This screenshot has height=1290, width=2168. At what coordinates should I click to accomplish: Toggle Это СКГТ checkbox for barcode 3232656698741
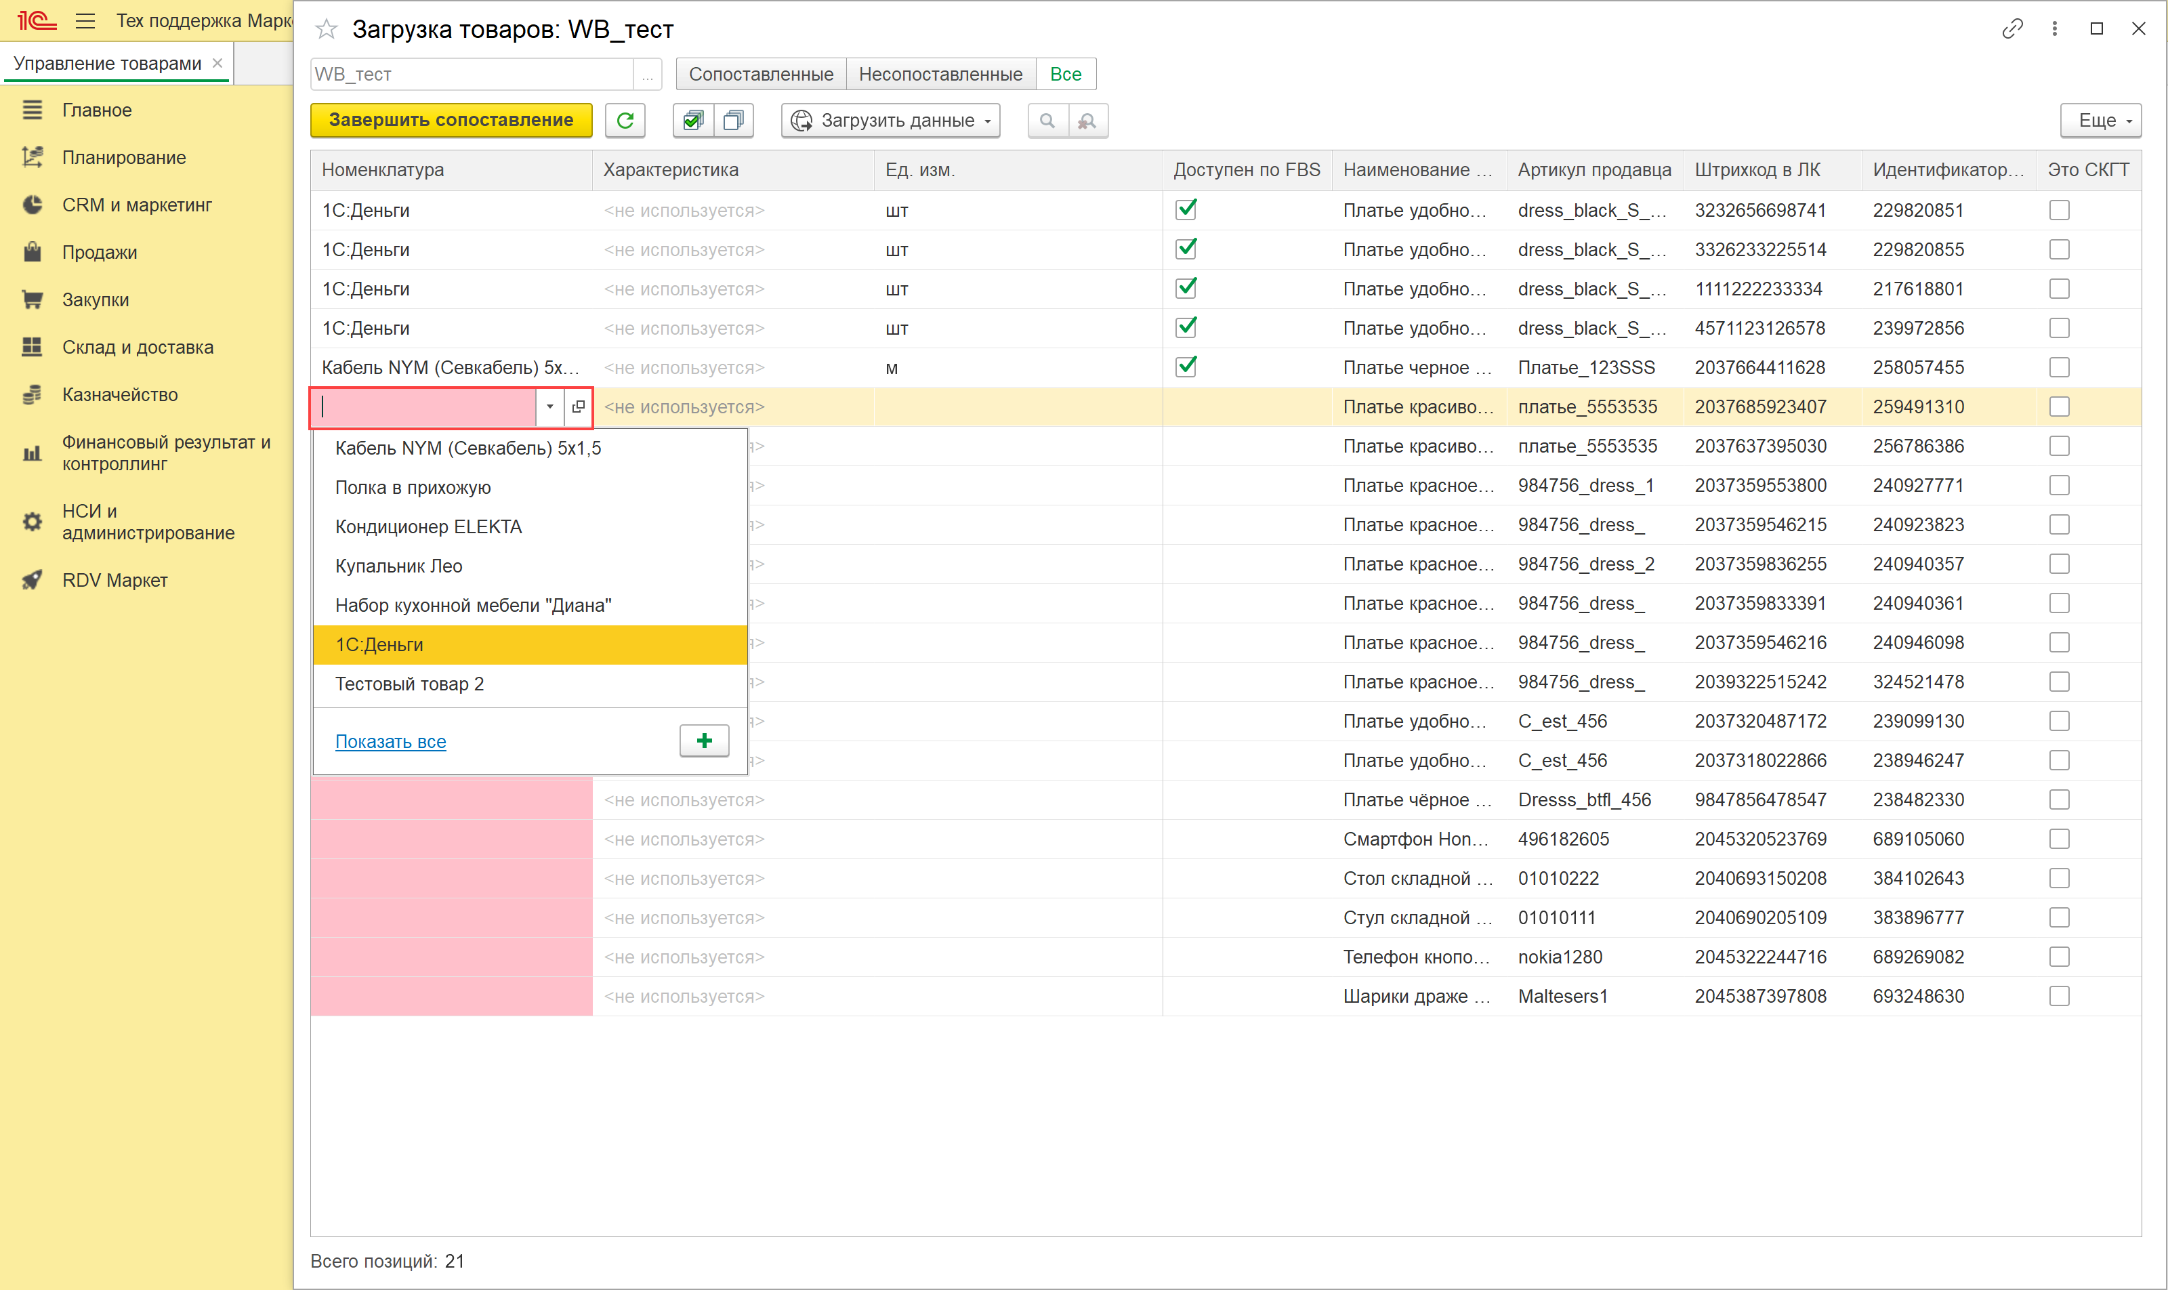(2058, 210)
